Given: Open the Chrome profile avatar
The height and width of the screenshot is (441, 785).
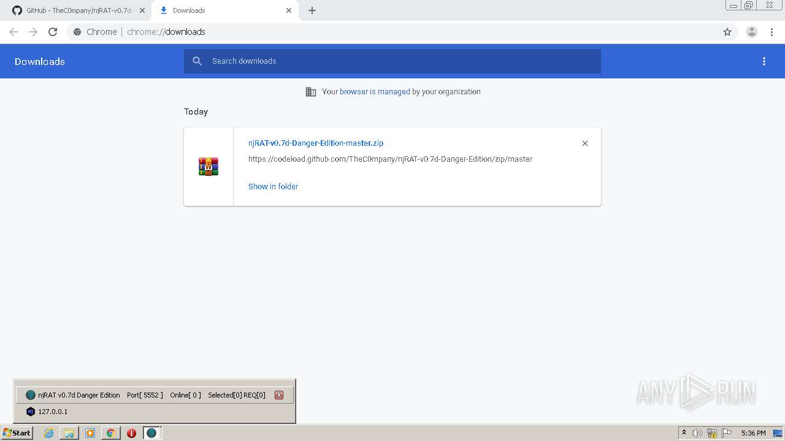Looking at the screenshot, I should [752, 32].
